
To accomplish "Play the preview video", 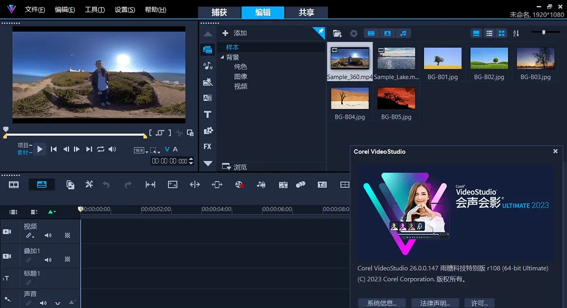I will coord(40,149).
